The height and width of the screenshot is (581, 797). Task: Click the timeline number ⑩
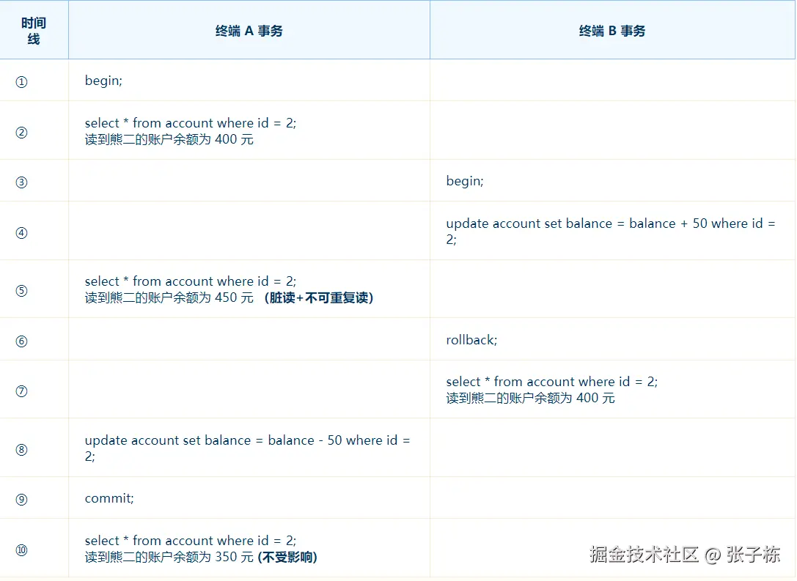21,550
